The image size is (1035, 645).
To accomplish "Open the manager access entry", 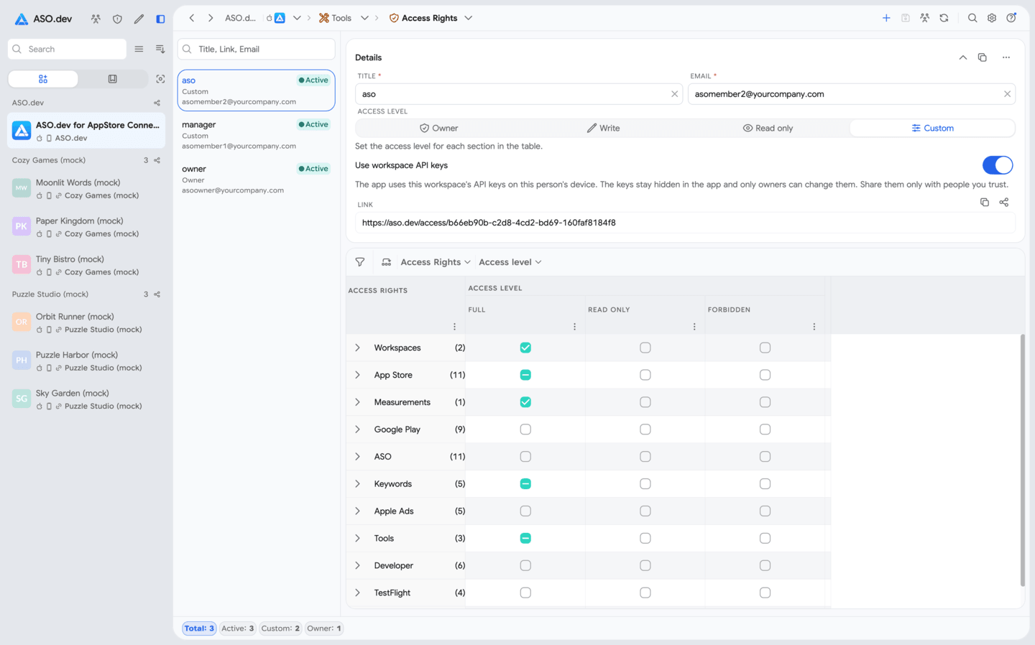I will click(257, 135).
